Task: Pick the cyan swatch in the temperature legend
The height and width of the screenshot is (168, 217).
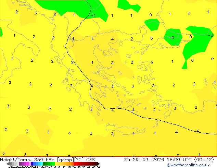Action: coord(41,164)
